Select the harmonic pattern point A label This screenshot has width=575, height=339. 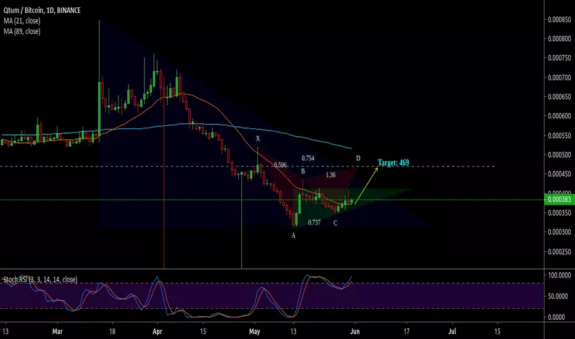[294, 236]
